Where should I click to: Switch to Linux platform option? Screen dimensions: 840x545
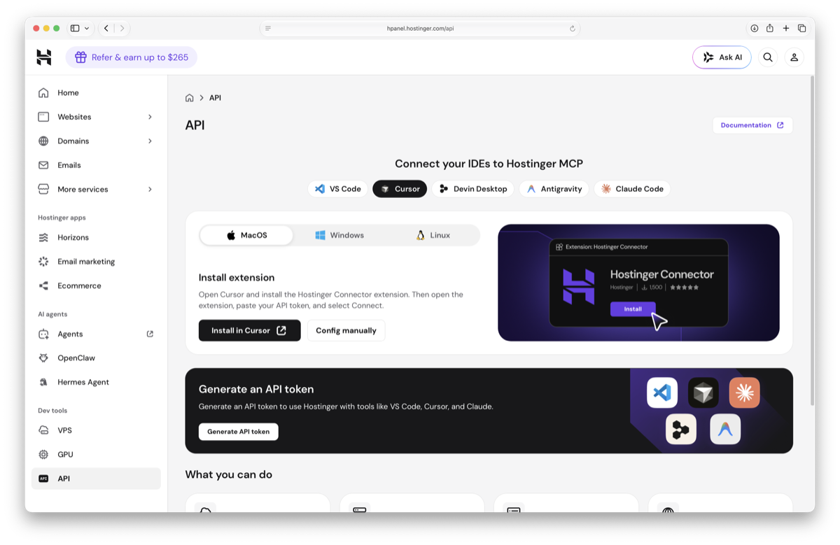pos(433,235)
